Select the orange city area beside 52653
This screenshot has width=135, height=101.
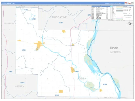72,70
